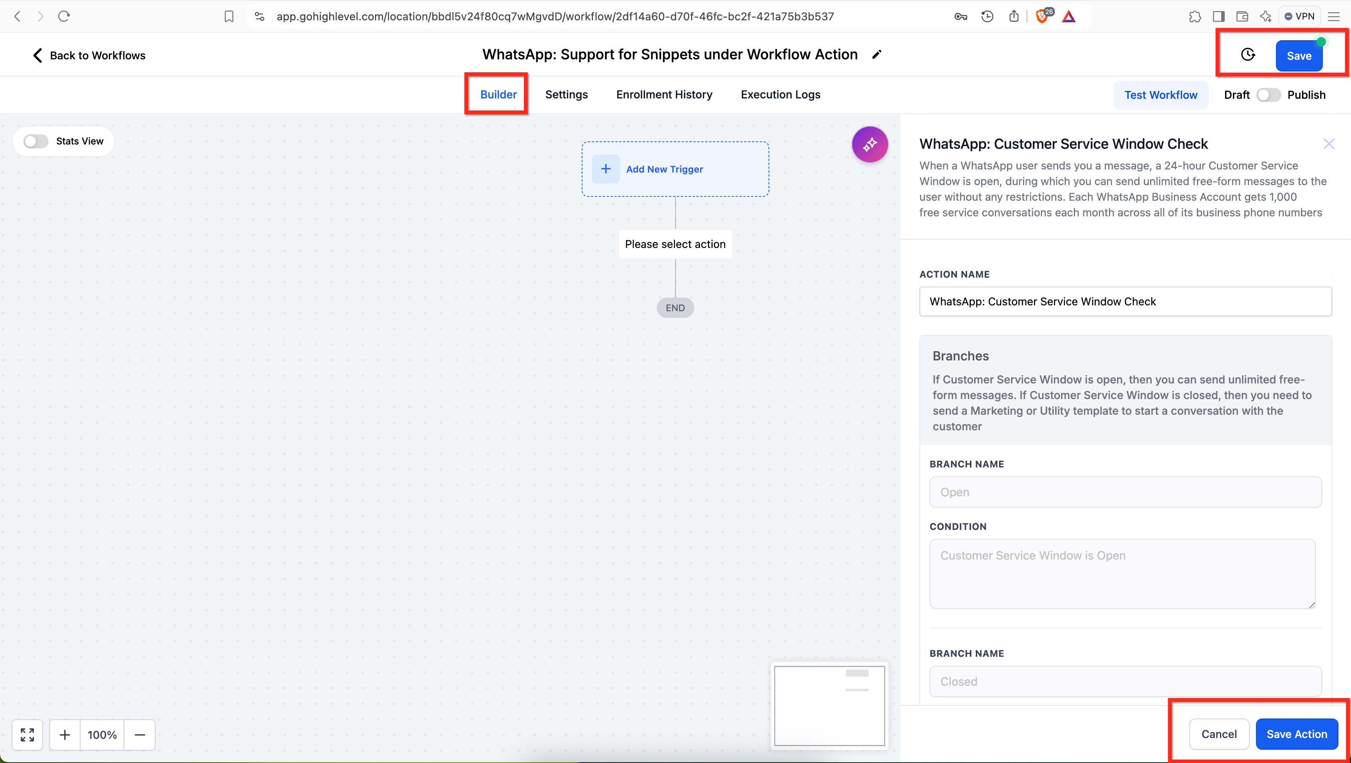Click the fit-to-screen expand icon
The width and height of the screenshot is (1351, 763).
[27, 734]
